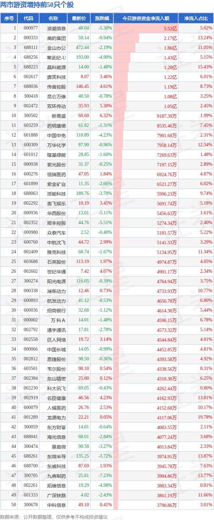Click stock code 601899
214x520 pixels.
tap(31, 184)
